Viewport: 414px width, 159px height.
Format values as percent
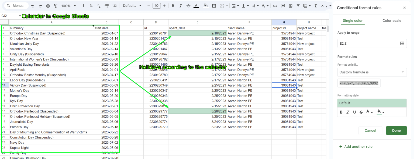(x=91, y=5)
